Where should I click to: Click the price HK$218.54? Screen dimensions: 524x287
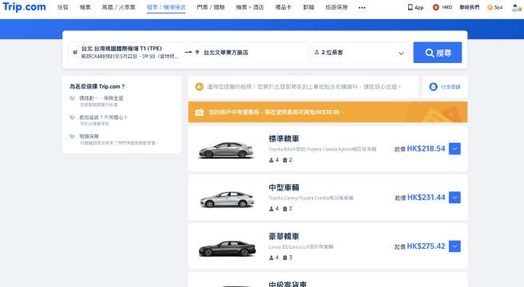coord(426,148)
